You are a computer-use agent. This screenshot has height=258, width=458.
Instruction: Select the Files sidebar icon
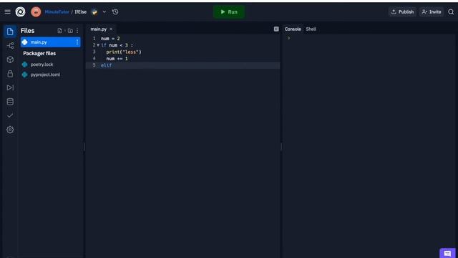click(x=10, y=32)
